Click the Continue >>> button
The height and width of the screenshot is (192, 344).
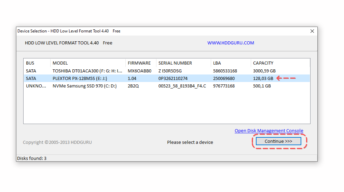coord(278,141)
